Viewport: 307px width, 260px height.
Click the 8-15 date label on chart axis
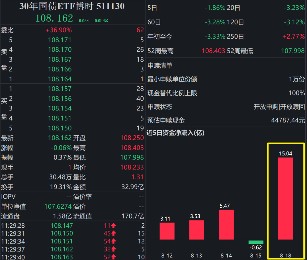pos(256,256)
